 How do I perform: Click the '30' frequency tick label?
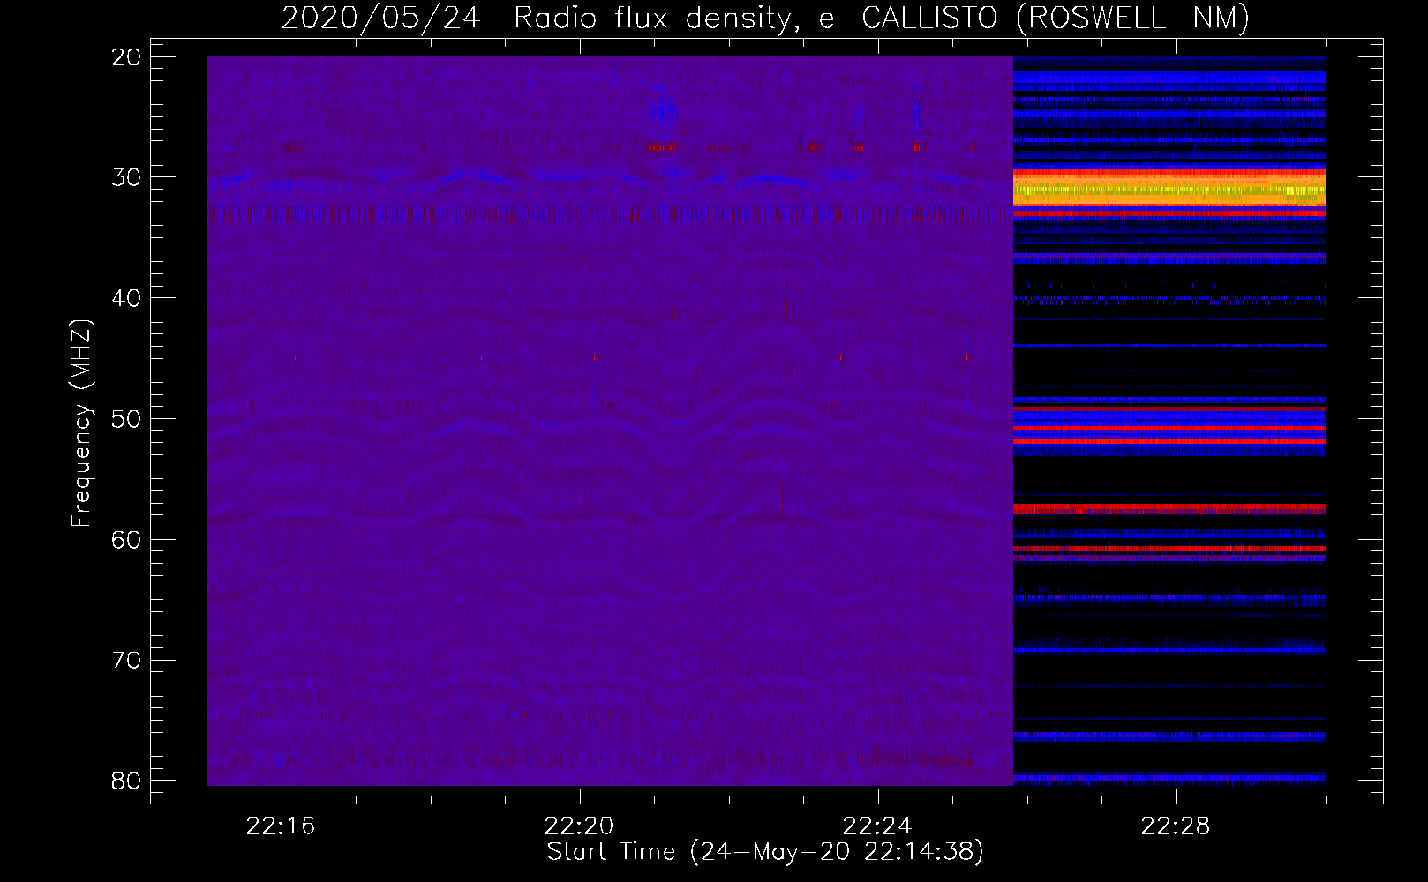[127, 177]
